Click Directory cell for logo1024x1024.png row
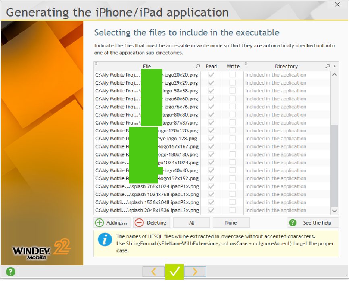The image size is (350, 281). (x=287, y=162)
